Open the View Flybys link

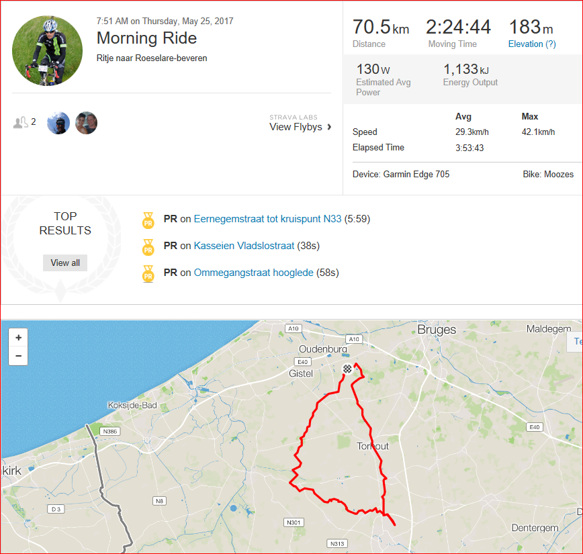pyautogui.click(x=296, y=127)
